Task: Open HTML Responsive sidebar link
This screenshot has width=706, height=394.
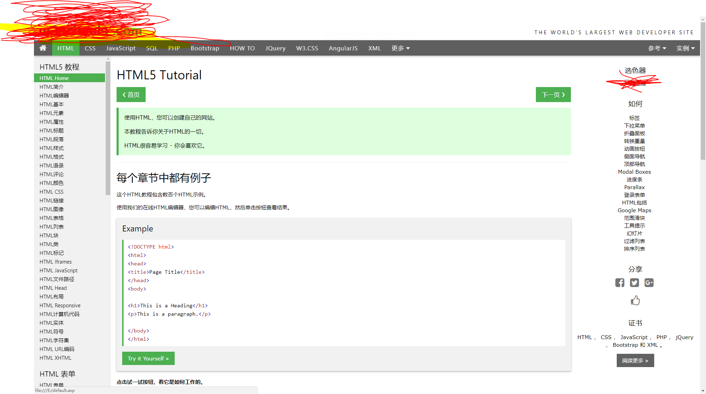Action: (x=60, y=305)
